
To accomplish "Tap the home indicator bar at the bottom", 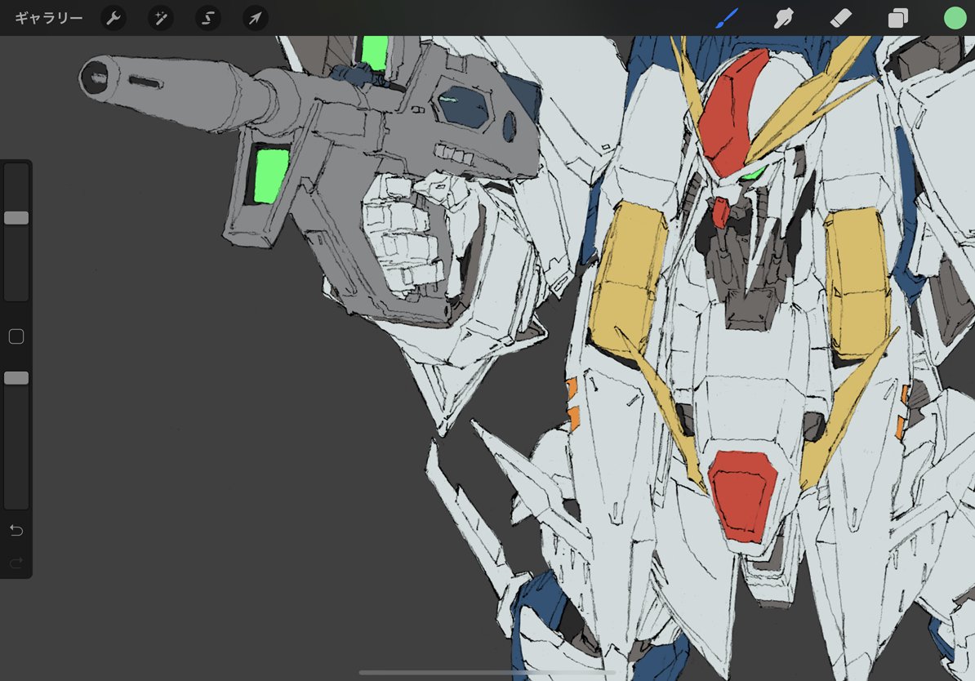I will pyautogui.click(x=487, y=672).
